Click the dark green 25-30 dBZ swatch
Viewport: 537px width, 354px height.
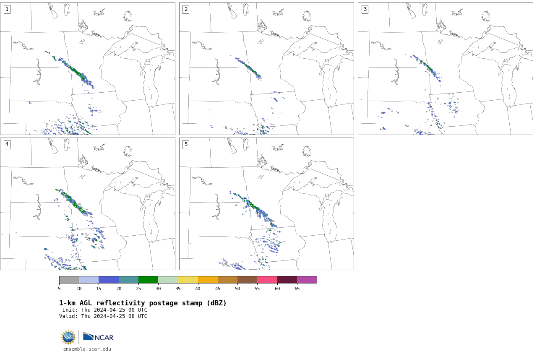point(148,280)
